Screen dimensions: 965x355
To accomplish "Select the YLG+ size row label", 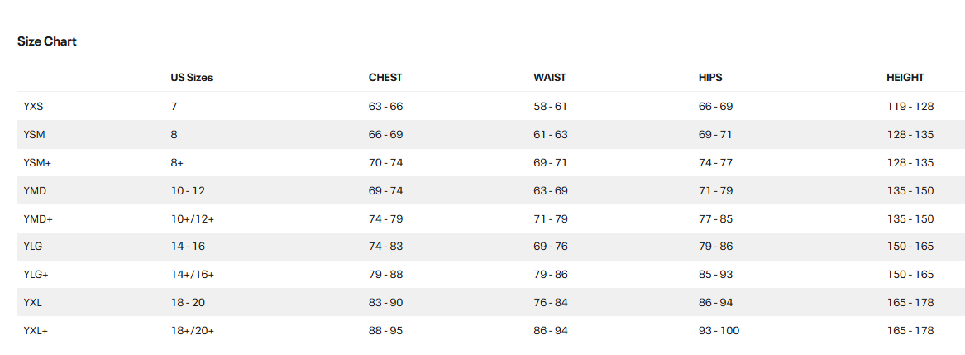I will point(37,275).
